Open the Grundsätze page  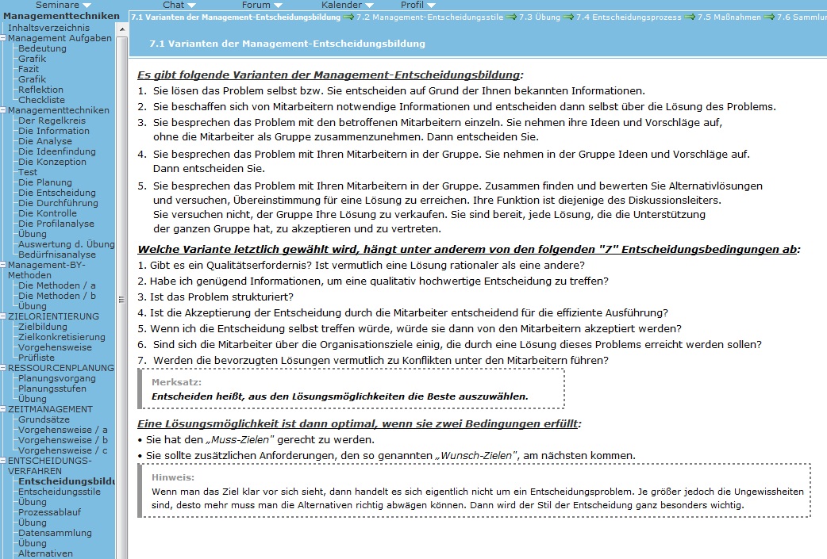click(44, 420)
